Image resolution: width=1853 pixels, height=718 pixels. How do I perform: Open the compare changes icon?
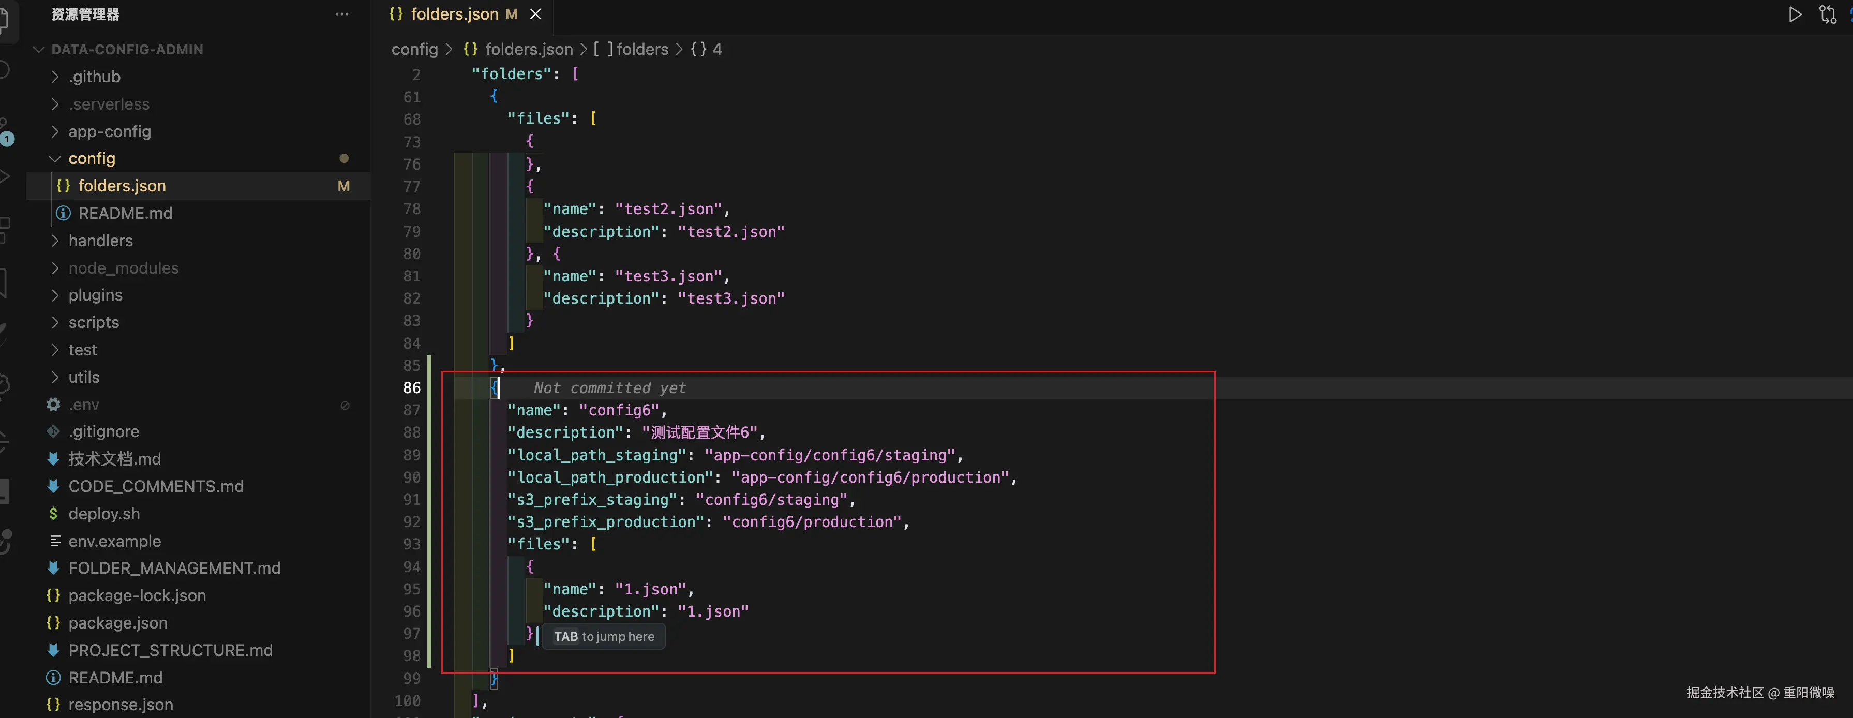pos(1827,14)
